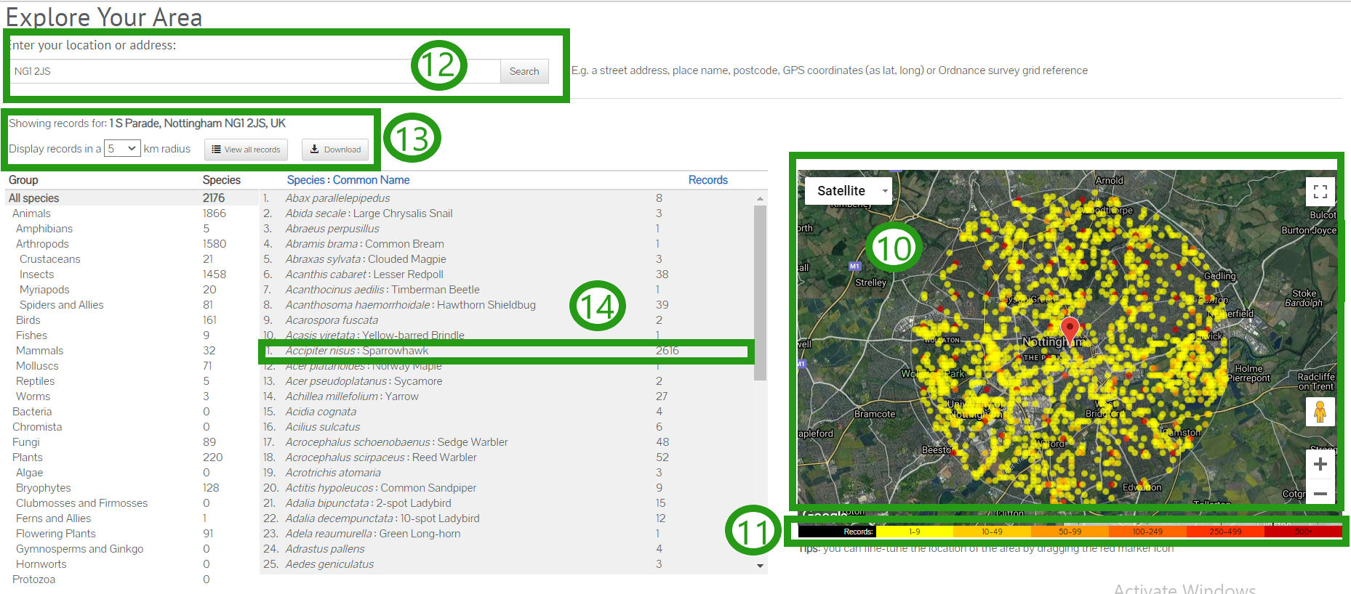Viewport: 1351px width, 594px height.
Task: Click the Search button
Action: point(524,71)
